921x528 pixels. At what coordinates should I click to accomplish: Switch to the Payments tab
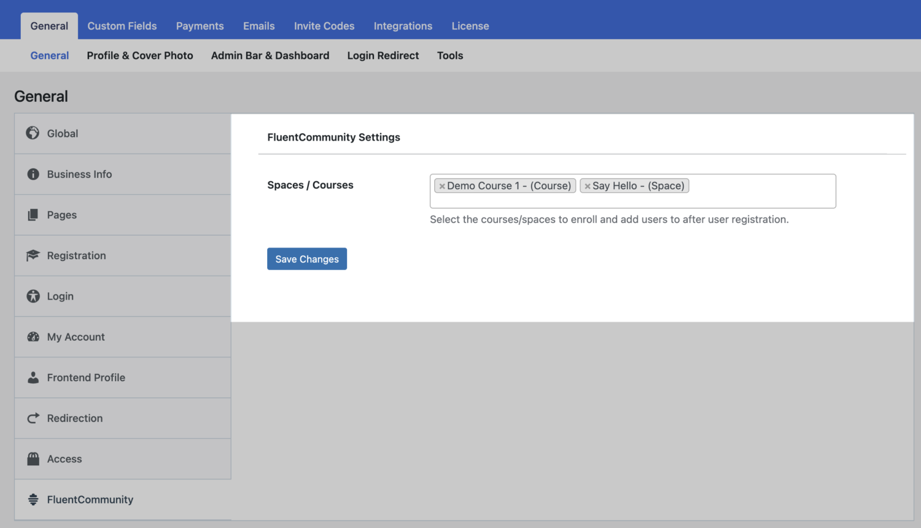200,26
